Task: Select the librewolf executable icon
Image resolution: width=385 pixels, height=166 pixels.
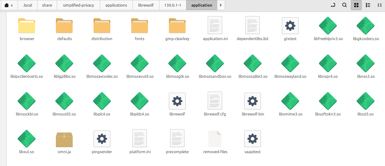Action: coord(177,101)
